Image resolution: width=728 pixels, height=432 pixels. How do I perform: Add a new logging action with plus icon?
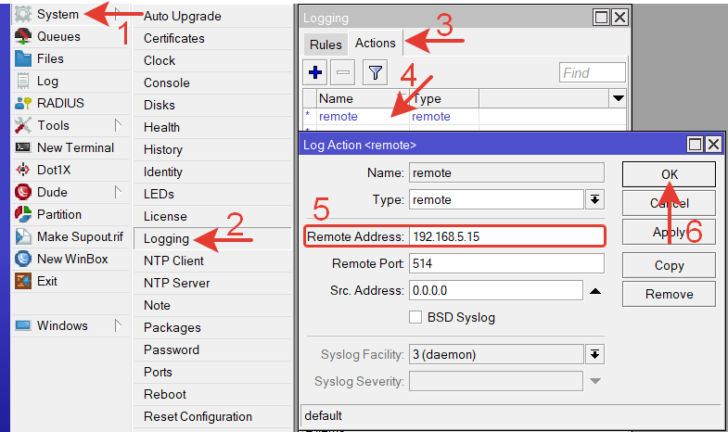tap(315, 72)
